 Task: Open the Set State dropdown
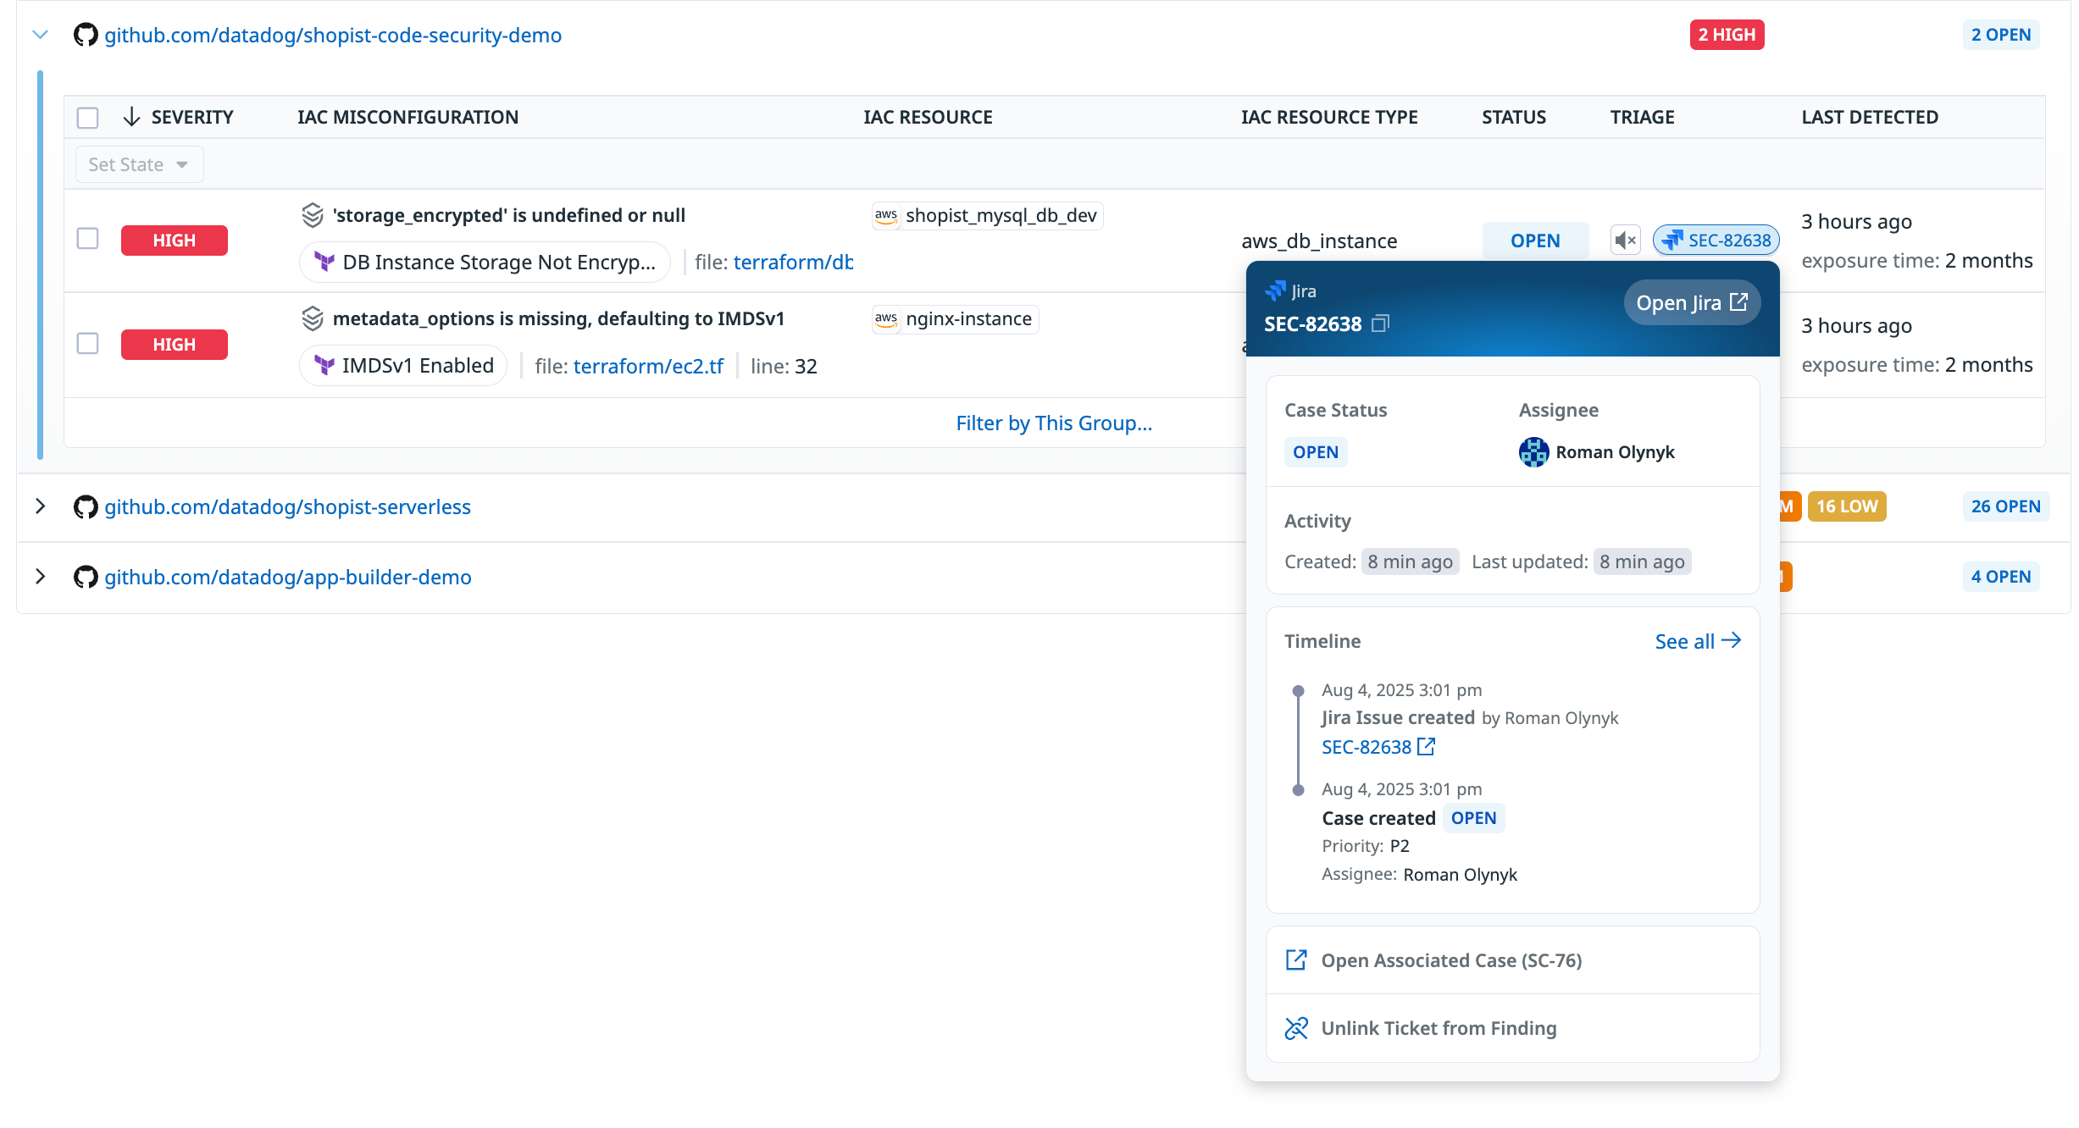[139, 163]
